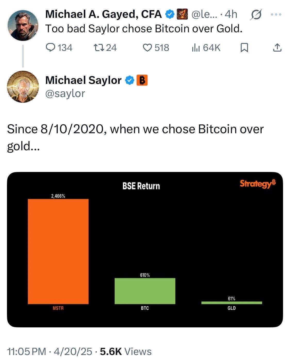Tap the 5.6K Views count
The height and width of the screenshot is (363, 290).
pyautogui.click(x=126, y=352)
